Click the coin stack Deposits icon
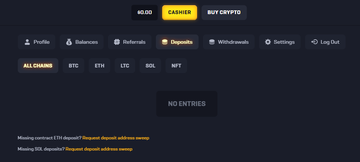Viewport: 360px width, 162px height. coord(165,42)
